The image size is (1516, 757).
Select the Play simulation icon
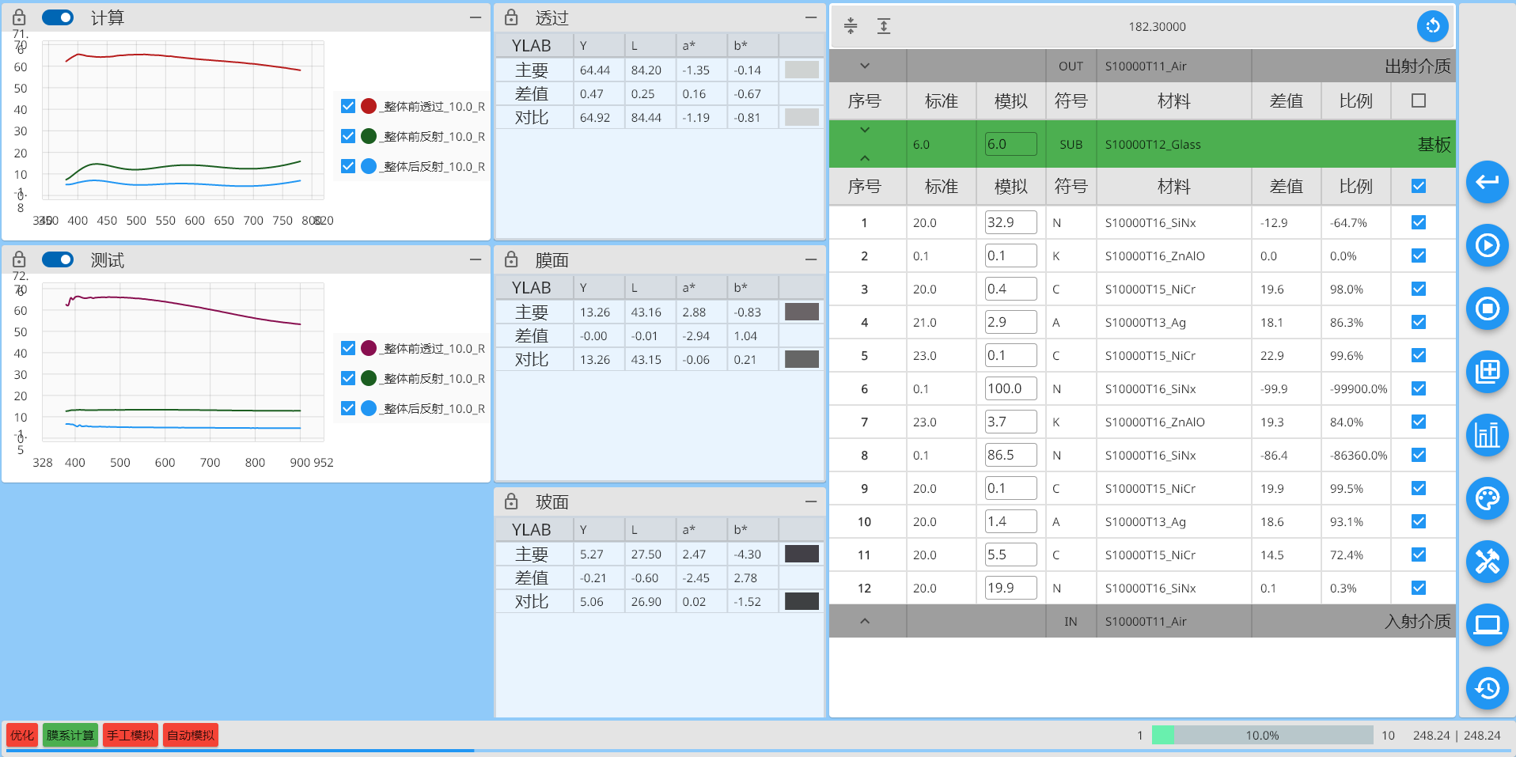click(1488, 246)
